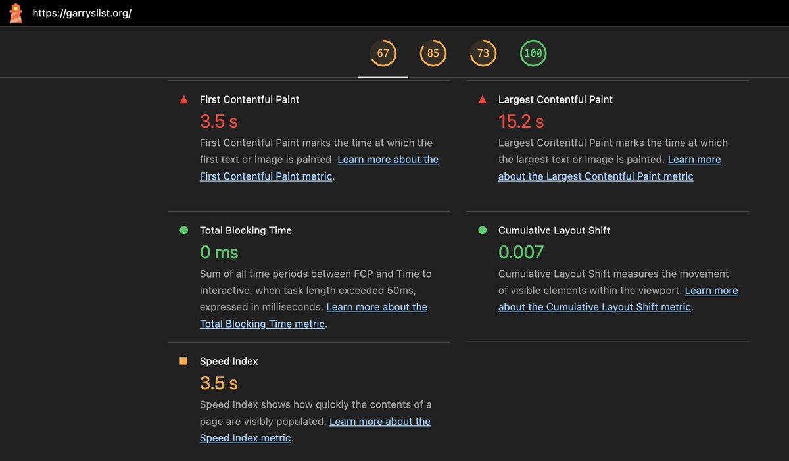Image resolution: width=789 pixels, height=461 pixels.
Task: Click the https://garryslist.org/ URL text
Action: [82, 13]
